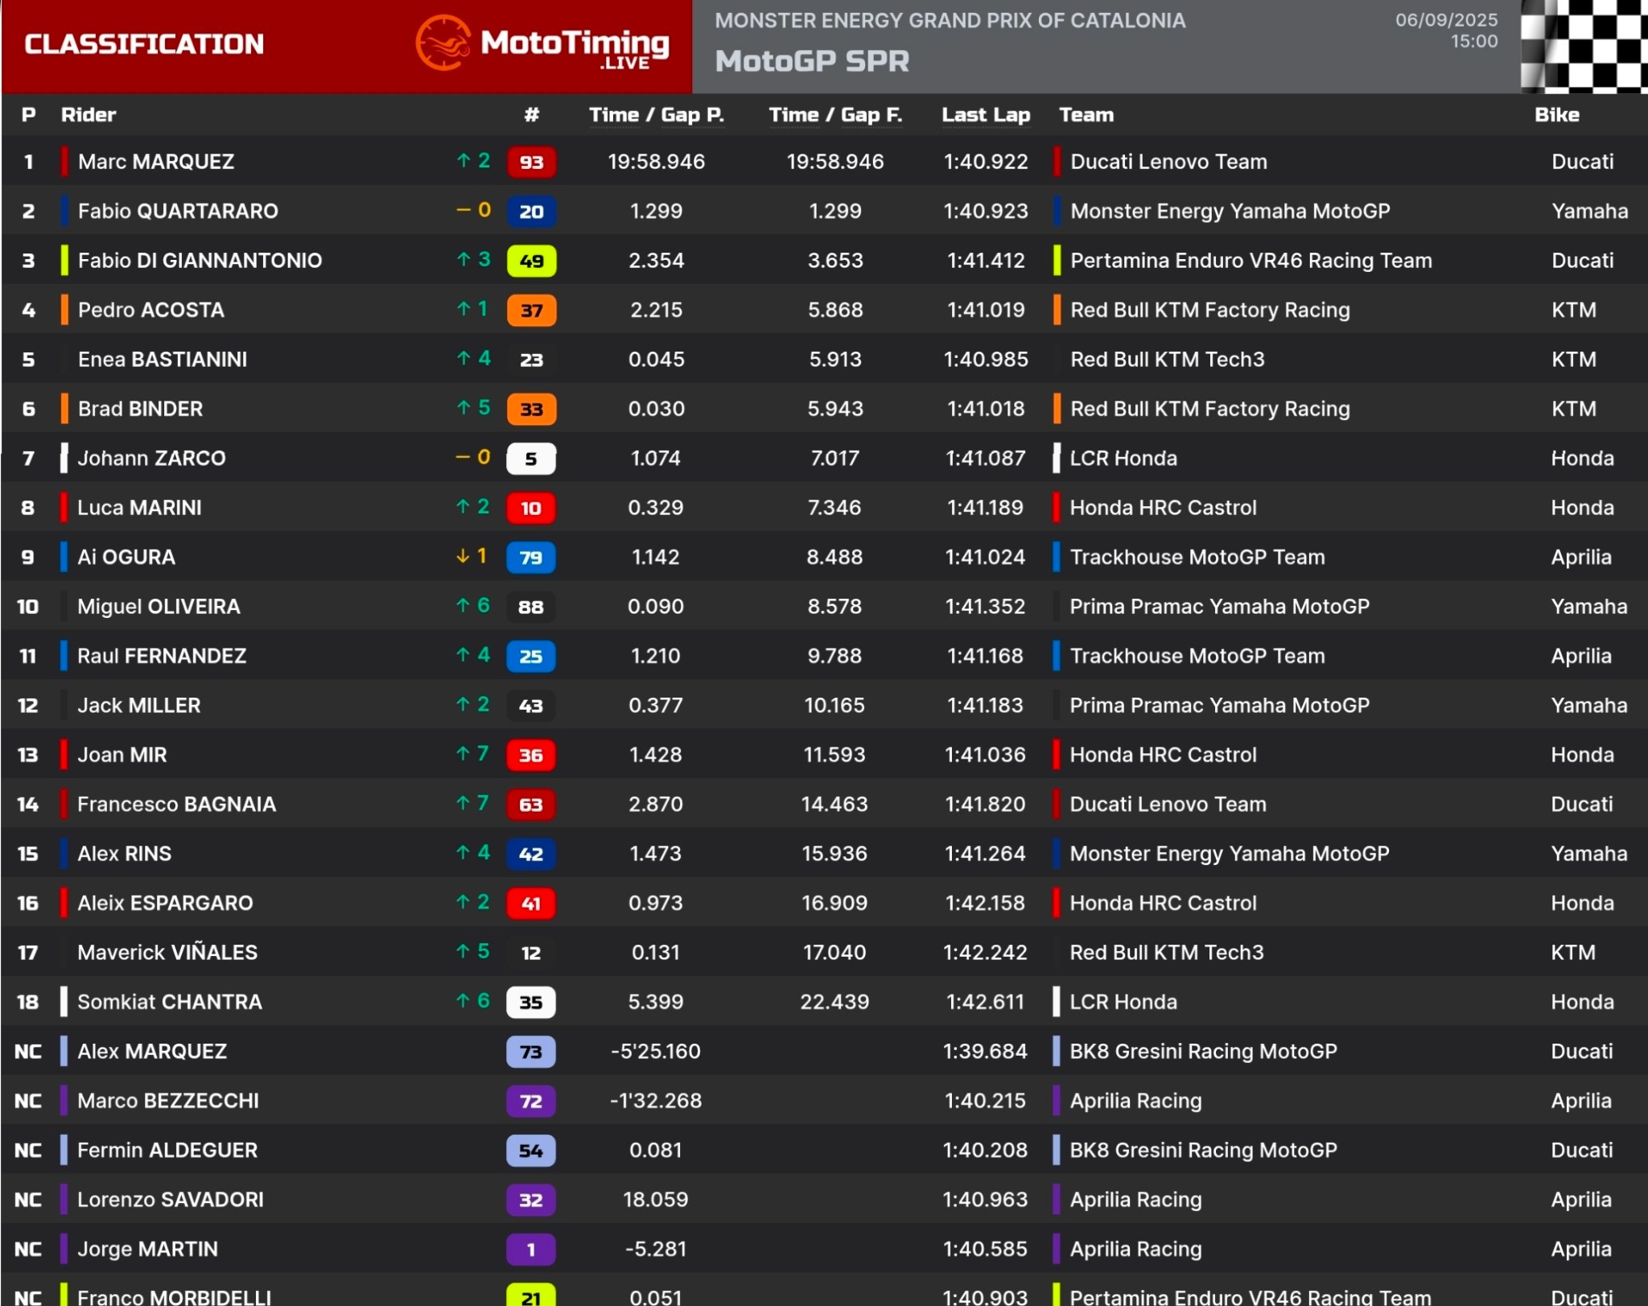Image resolution: width=1648 pixels, height=1306 pixels.
Task: Select rider name Fabio DI GIANNANTONIO
Action: (x=200, y=261)
